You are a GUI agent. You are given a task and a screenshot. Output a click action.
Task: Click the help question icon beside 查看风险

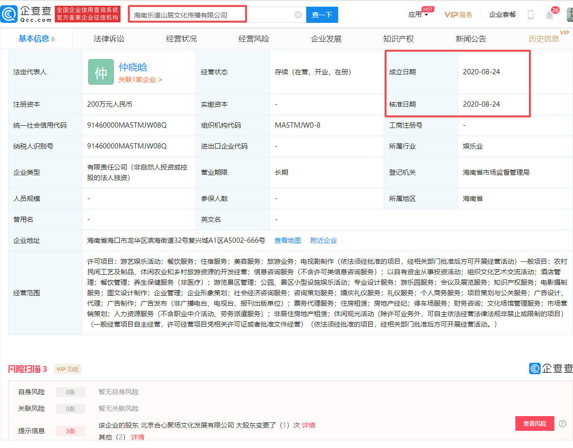point(563,424)
